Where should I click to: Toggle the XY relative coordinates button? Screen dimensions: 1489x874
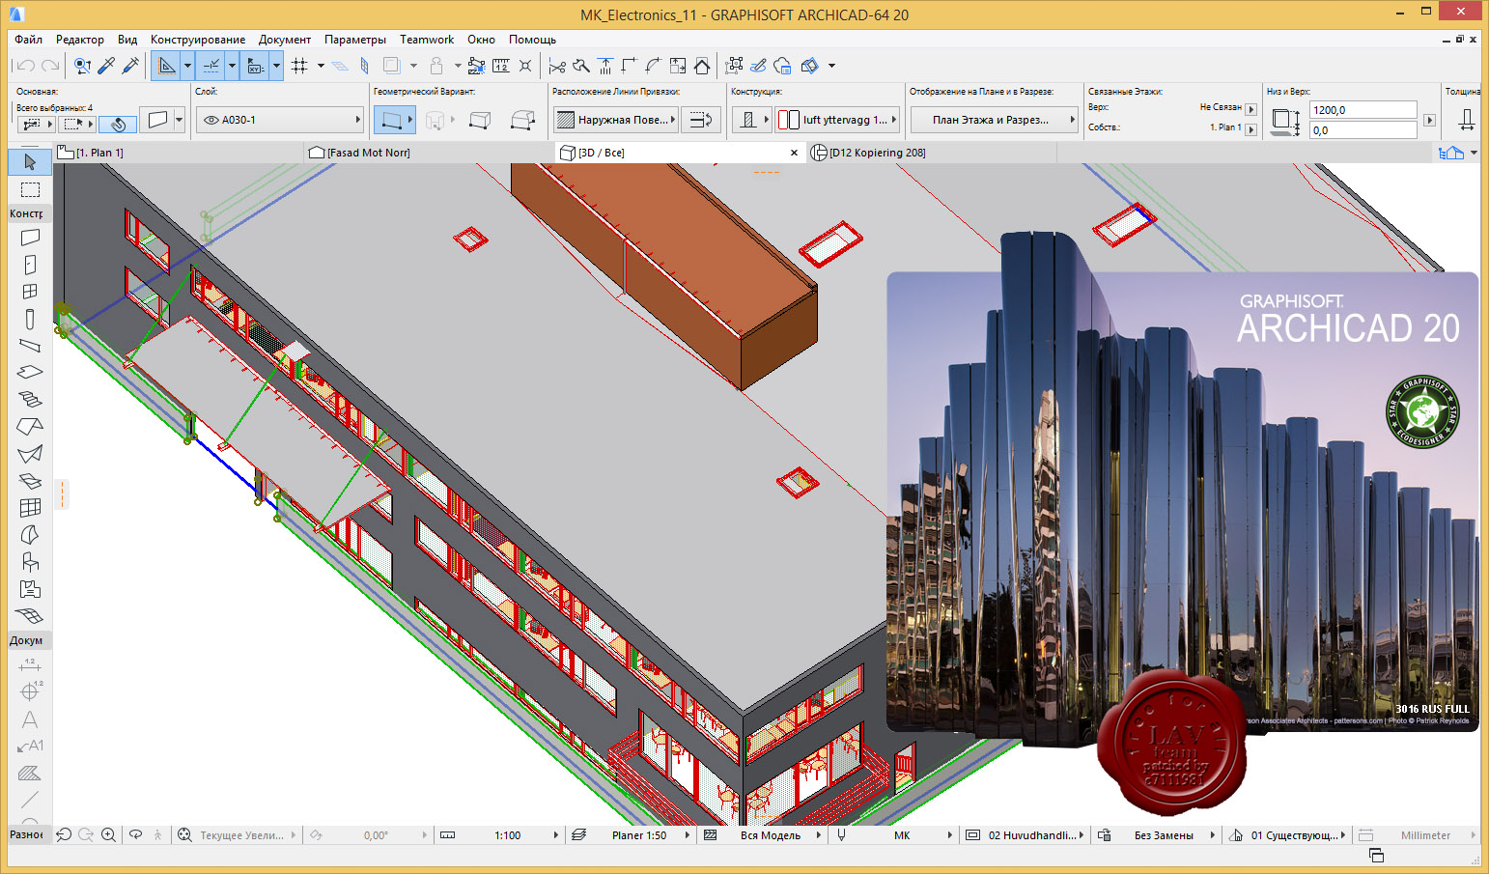click(x=256, y=66)
